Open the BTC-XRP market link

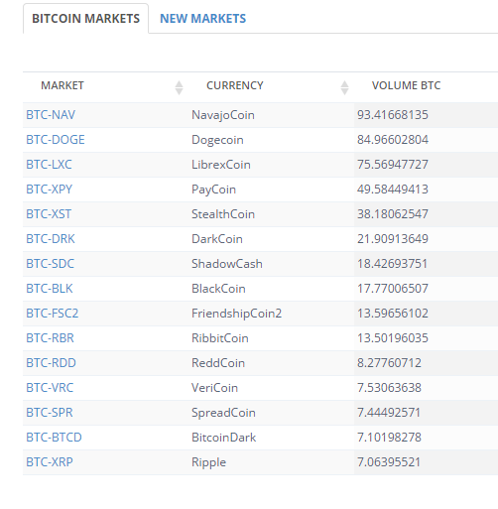(50, 462)
